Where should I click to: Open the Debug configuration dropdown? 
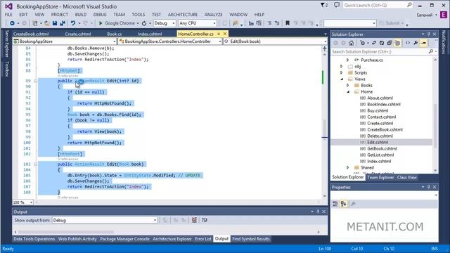click(174, 23)
